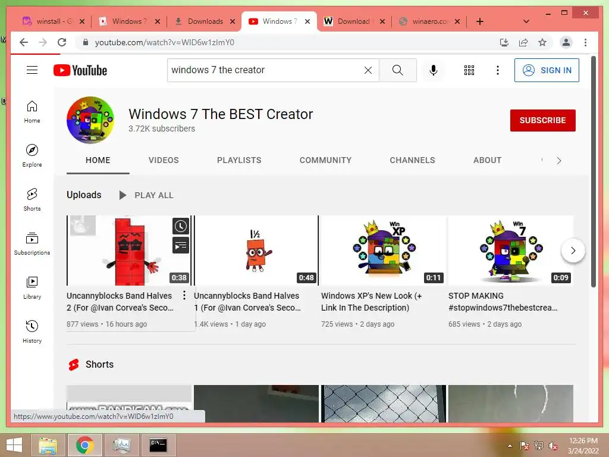
Task: Click Add to queue icon on thumbnail
Action: click(181, 246)
